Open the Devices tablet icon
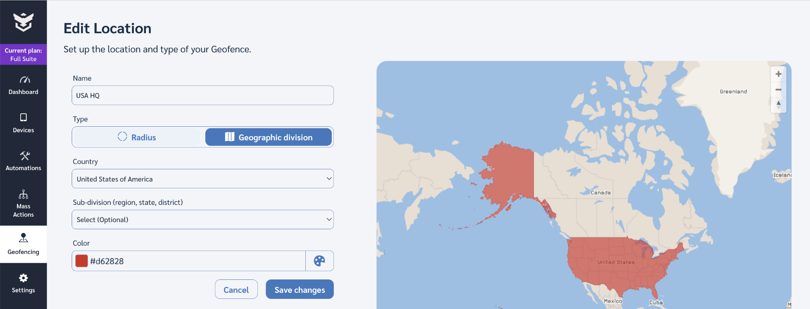810x309 pixels. 23,117
